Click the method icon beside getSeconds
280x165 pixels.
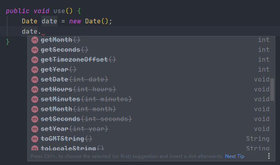pos(35,50)
